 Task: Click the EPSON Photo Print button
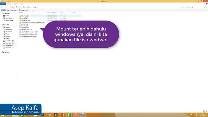(x=23, y=10)
